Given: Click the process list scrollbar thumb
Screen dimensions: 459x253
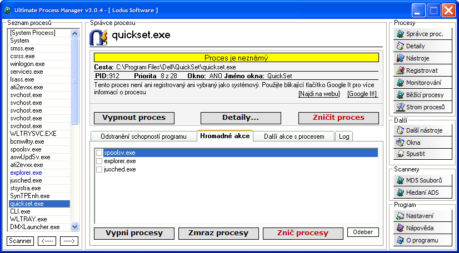Looking at the screenshot, I should click(75, 82).
